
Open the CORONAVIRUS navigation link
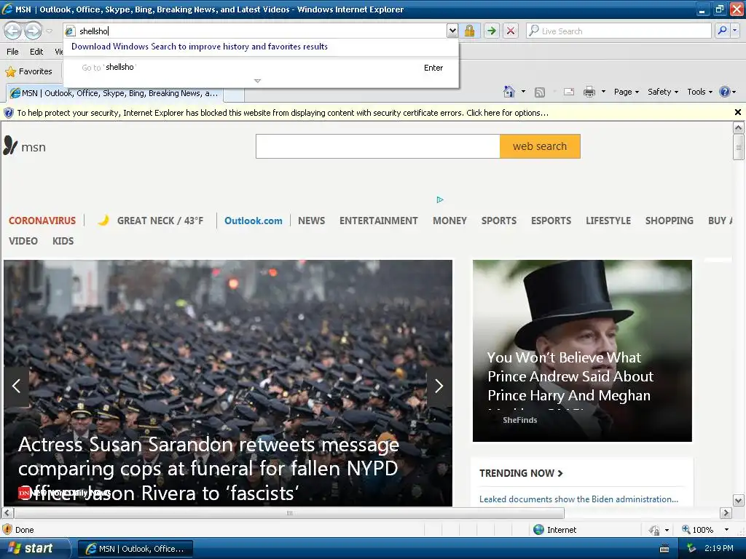42,221
